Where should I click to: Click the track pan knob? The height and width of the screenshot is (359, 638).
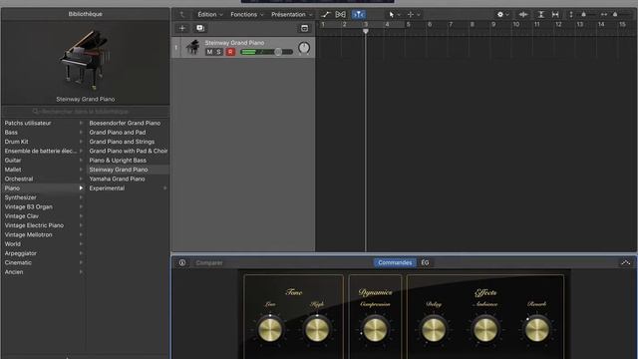pos(304,48)
